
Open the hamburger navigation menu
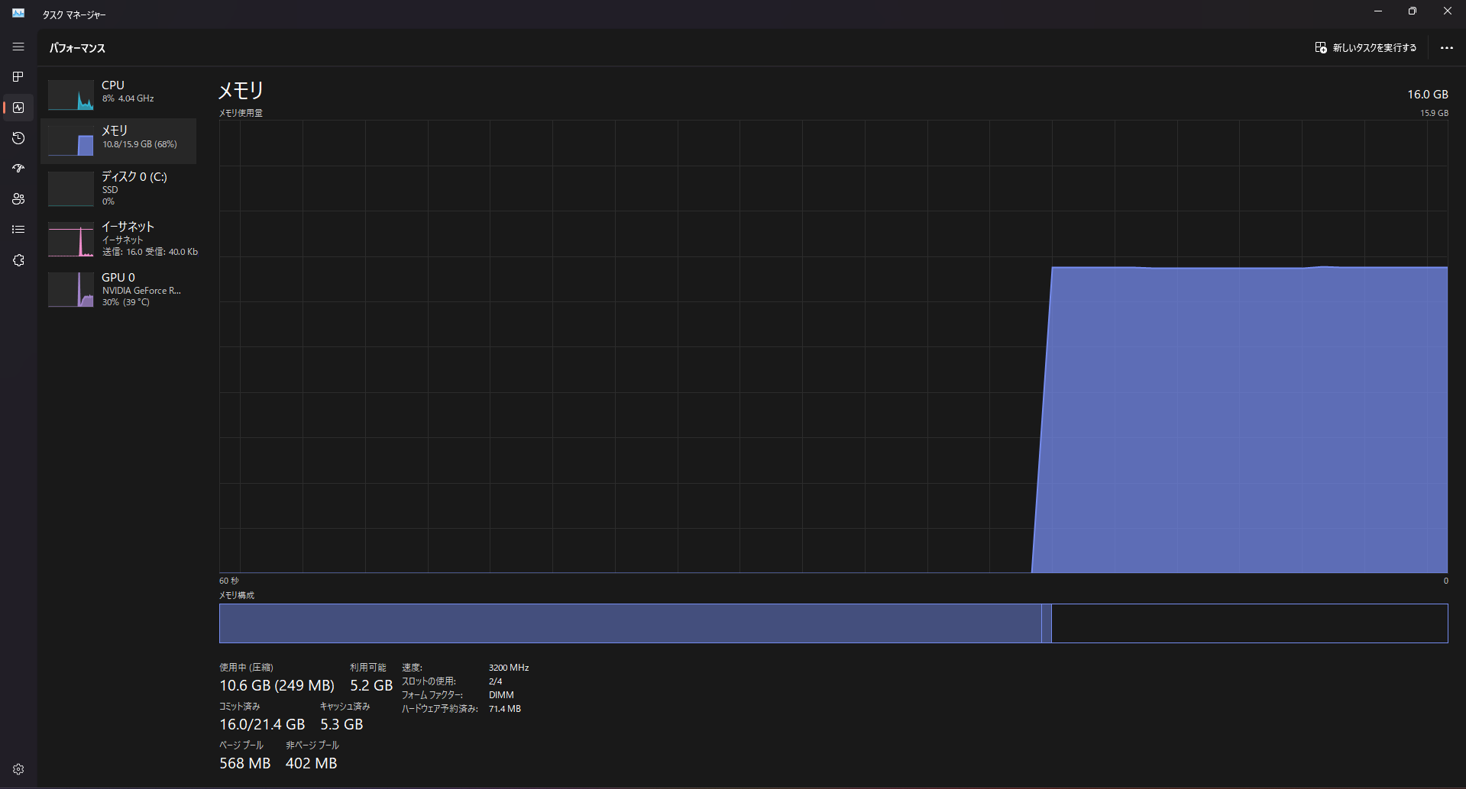click(18, 47)
